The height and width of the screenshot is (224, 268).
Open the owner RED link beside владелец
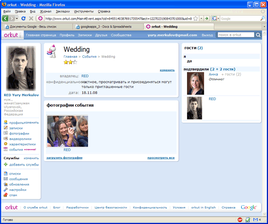coord(85,76)
